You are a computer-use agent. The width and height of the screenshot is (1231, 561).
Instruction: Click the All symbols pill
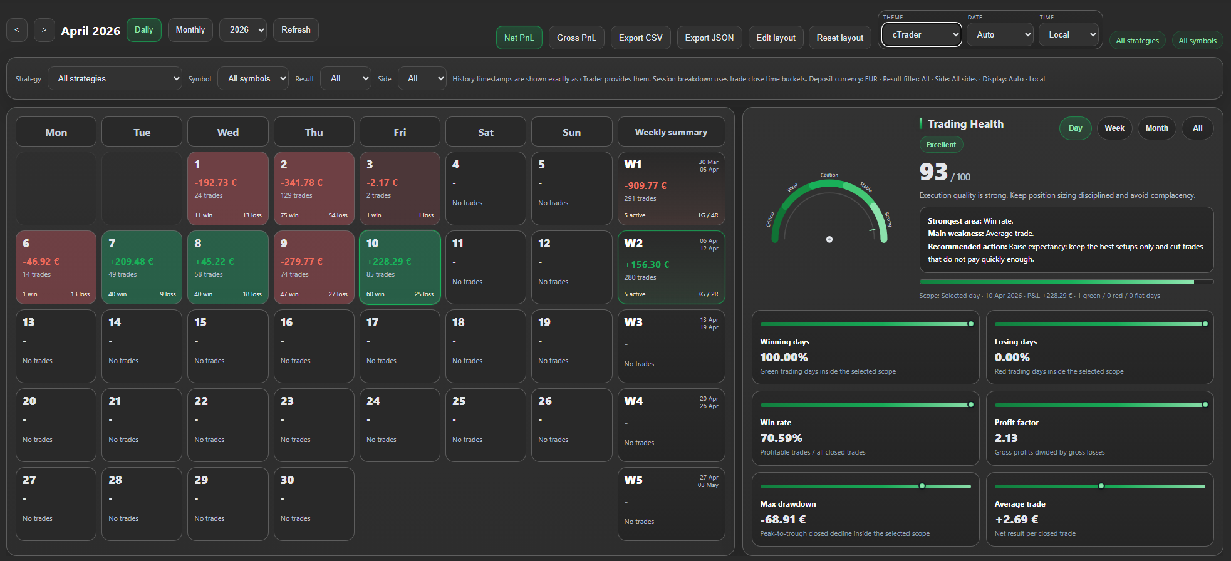coord(1197,41)
